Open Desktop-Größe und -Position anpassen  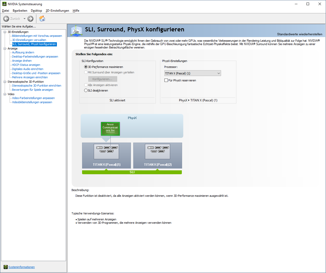click(x=36, y=73)
